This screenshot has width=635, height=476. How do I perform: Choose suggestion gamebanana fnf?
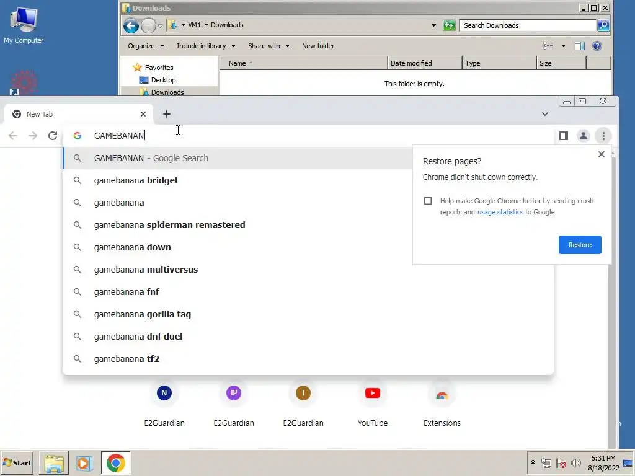click(308, 292)
